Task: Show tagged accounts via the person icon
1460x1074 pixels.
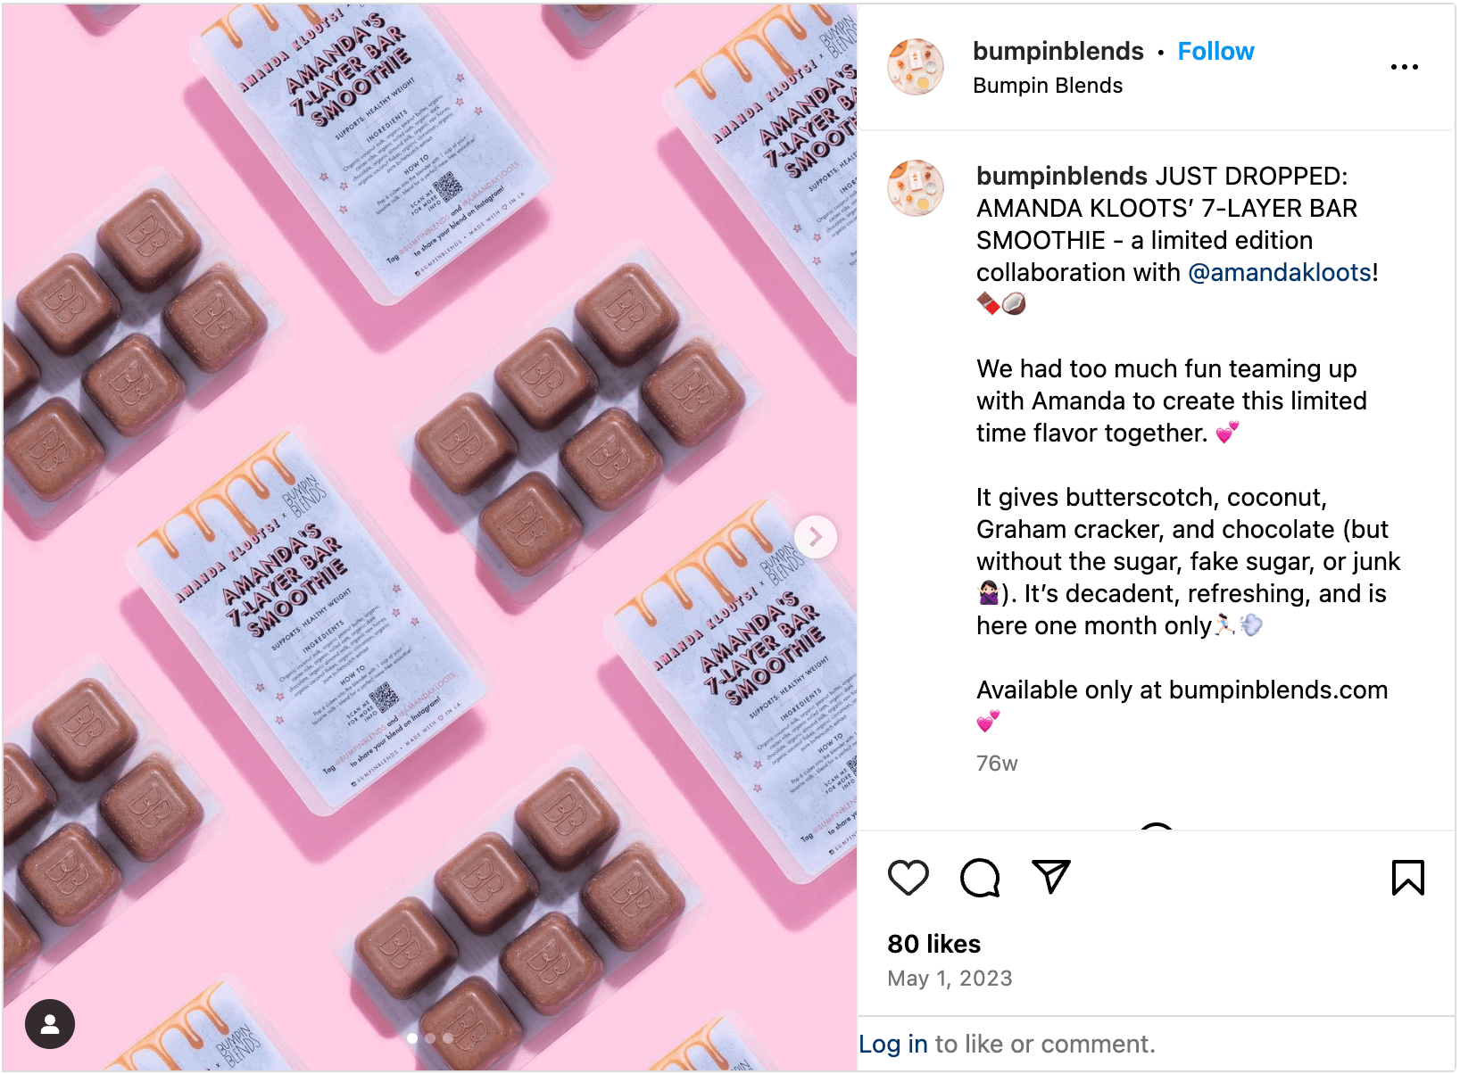Action: 50,1024
